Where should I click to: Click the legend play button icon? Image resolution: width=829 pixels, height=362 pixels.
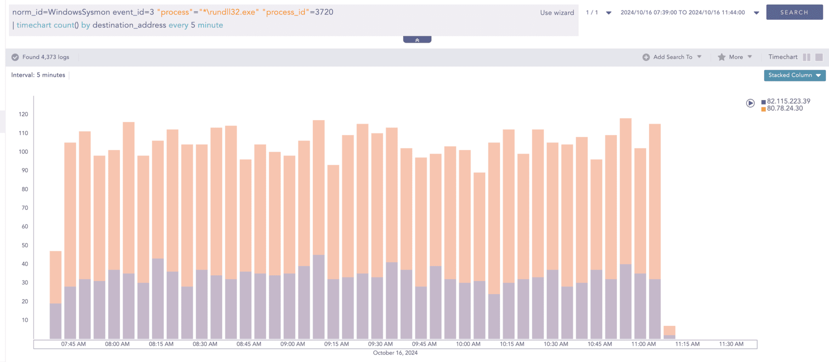tap(750, 103)
